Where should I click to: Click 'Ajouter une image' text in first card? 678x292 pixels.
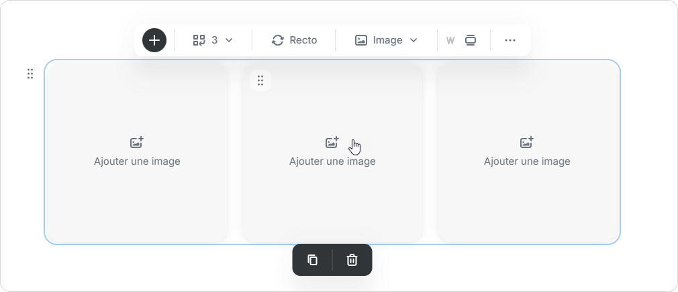[137, 161]
